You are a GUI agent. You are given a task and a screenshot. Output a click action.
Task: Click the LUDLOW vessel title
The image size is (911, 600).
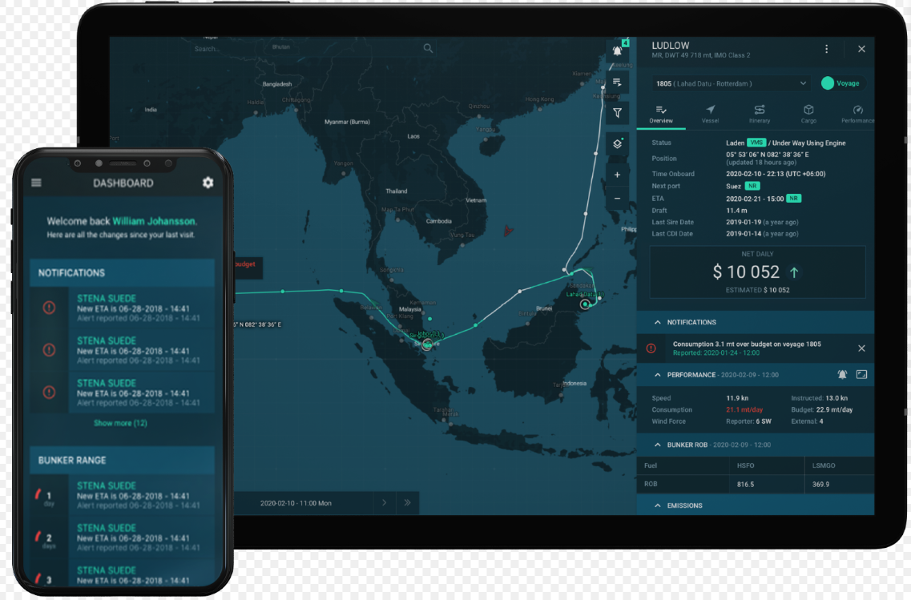click(x=671, y=46)
